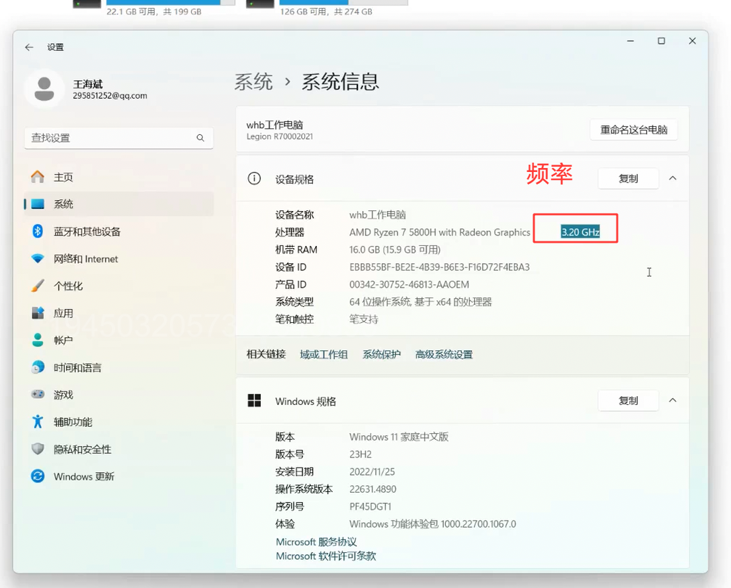Click the Windows 更新 refresh icon
Image resolution: width=731 pixels, height=588 pixels.
click(x=38, y=476)
